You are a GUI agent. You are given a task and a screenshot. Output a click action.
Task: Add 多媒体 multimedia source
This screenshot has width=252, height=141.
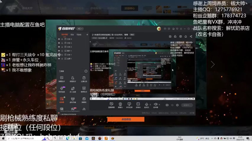138,105
